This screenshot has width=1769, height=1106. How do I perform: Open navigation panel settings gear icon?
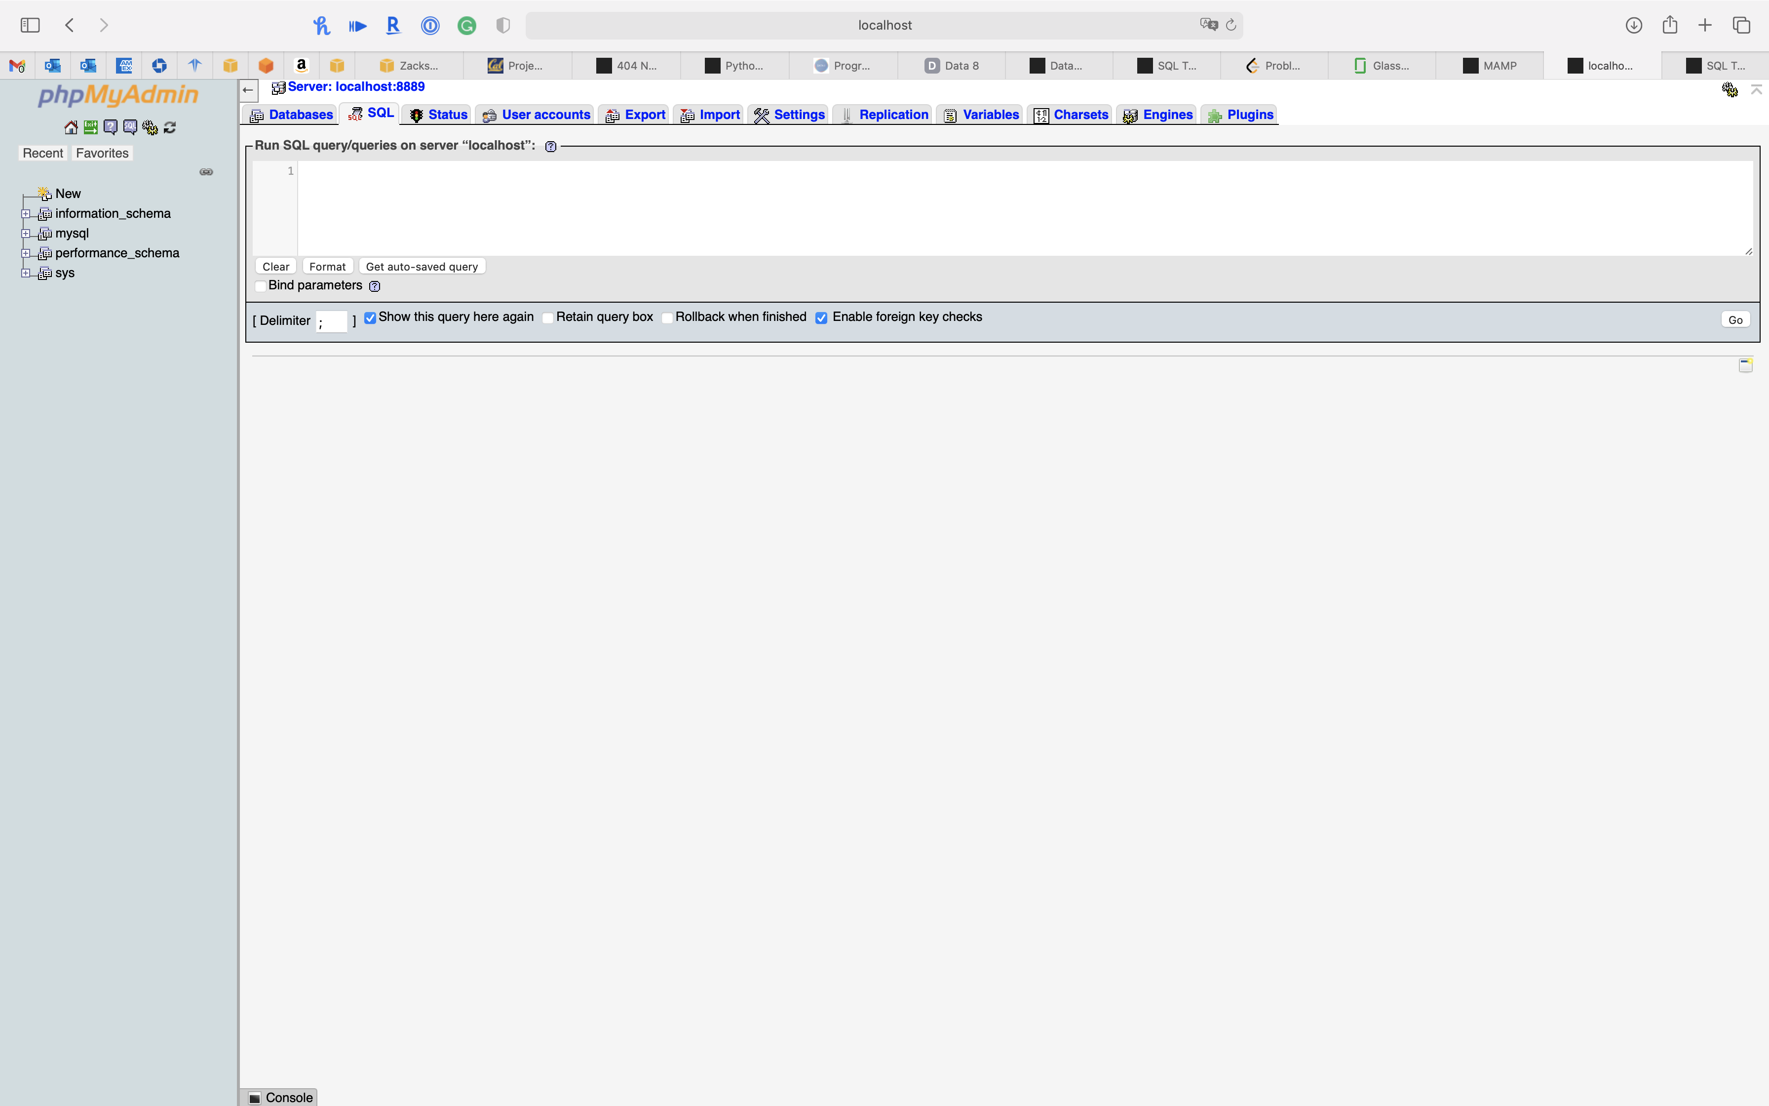click(150, 127)
